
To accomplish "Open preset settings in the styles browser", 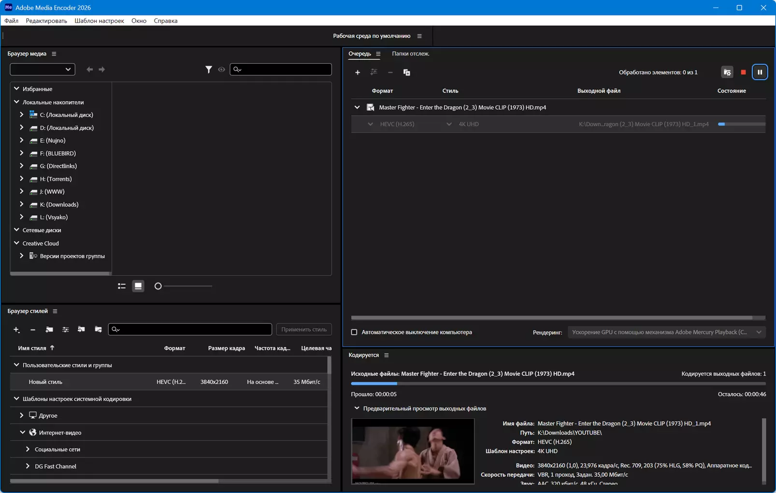I will pyautogui.click(x=66, y=330).
